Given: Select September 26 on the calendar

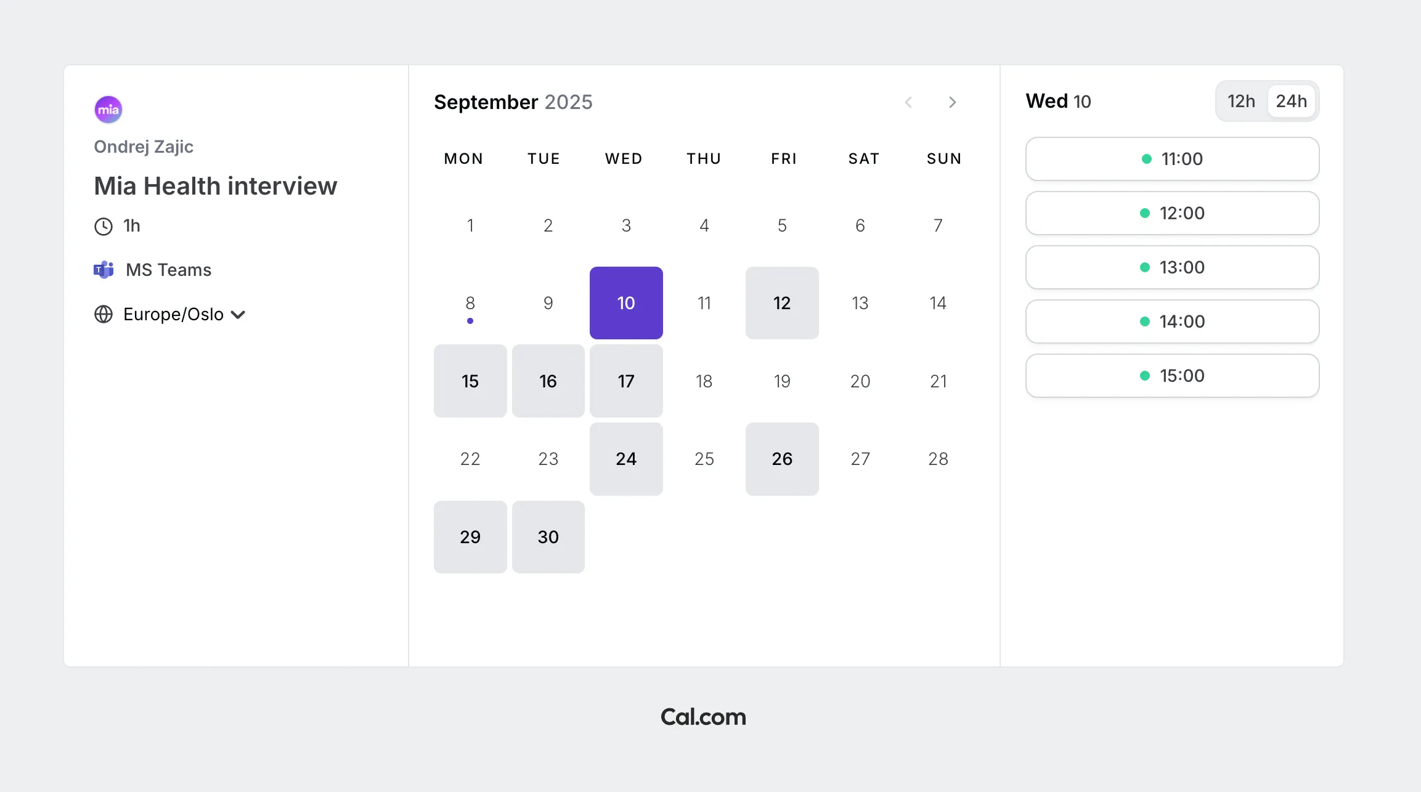Looking at the screenshot, I should [782, 459].
